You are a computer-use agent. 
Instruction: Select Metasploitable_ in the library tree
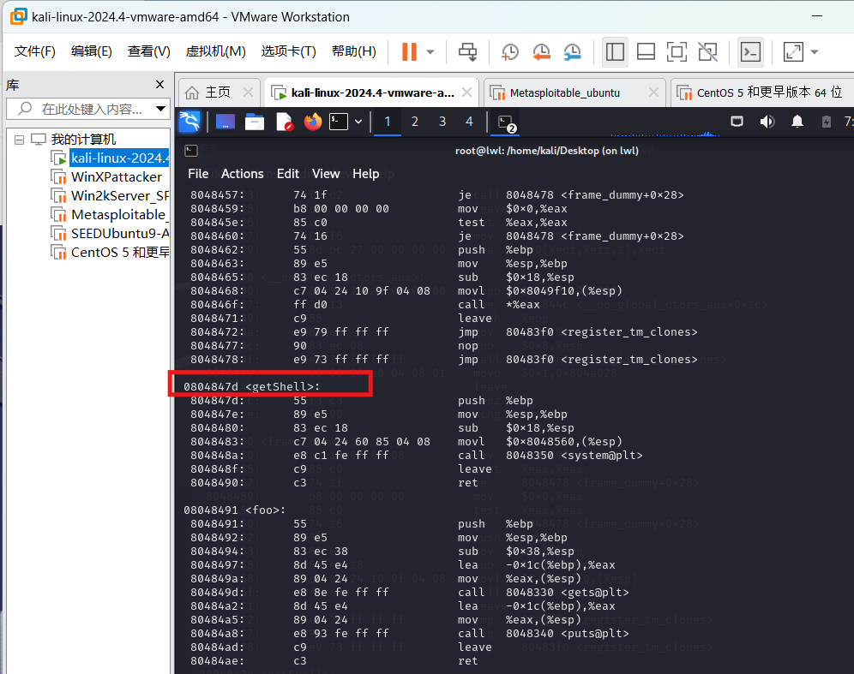120,214
